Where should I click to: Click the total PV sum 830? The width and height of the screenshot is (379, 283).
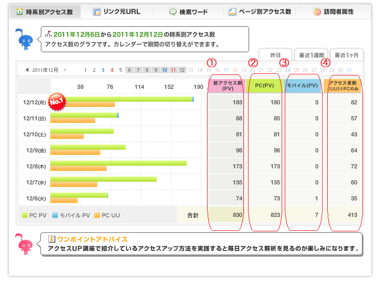[x=237, y=215]
